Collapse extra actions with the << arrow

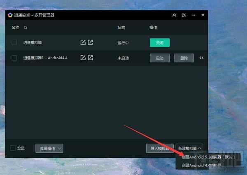pos(201,58)
